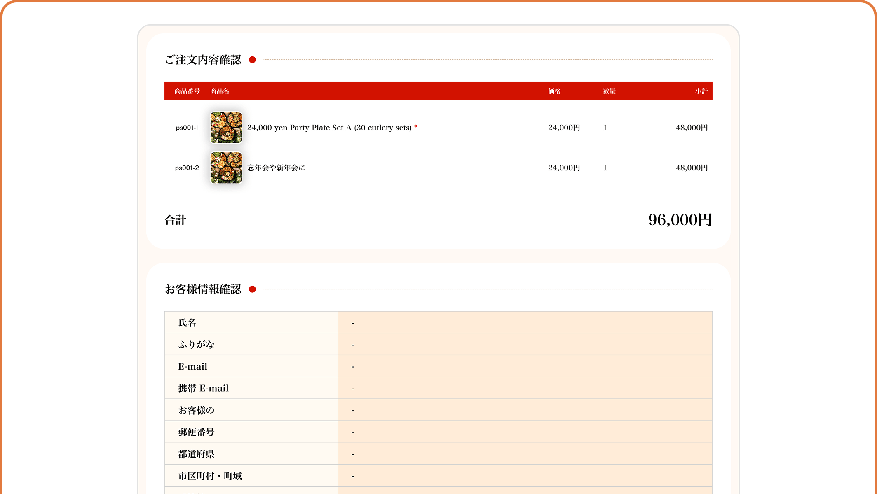Viewport: 877px width, 494px height.
Task: Click the お客様情報確認 section heading
Action: click(x=203, y=289)
